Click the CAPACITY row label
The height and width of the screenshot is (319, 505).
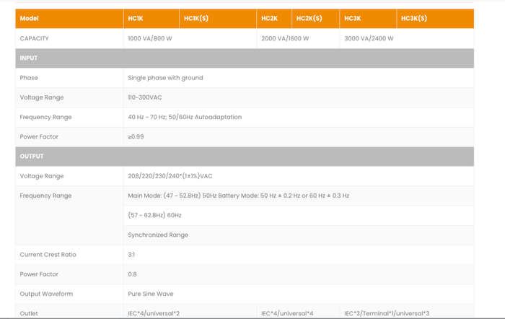(x=34, y=38)
